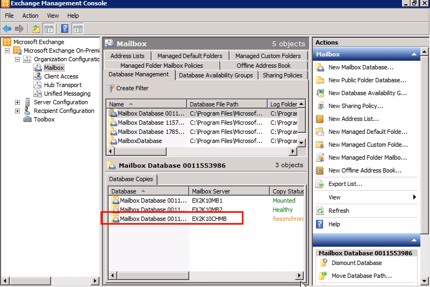Collapse Organization Configuration tree node

point(18,59)
